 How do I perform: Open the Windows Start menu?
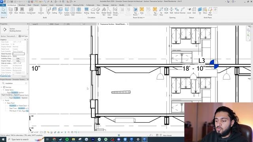coord(3,139)
